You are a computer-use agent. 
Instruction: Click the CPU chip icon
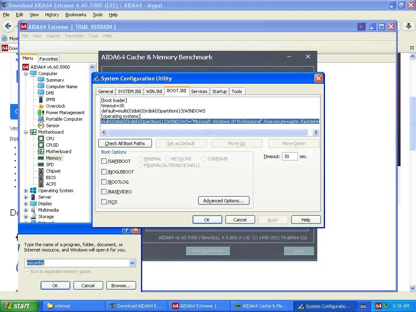[x=41, y=139]
